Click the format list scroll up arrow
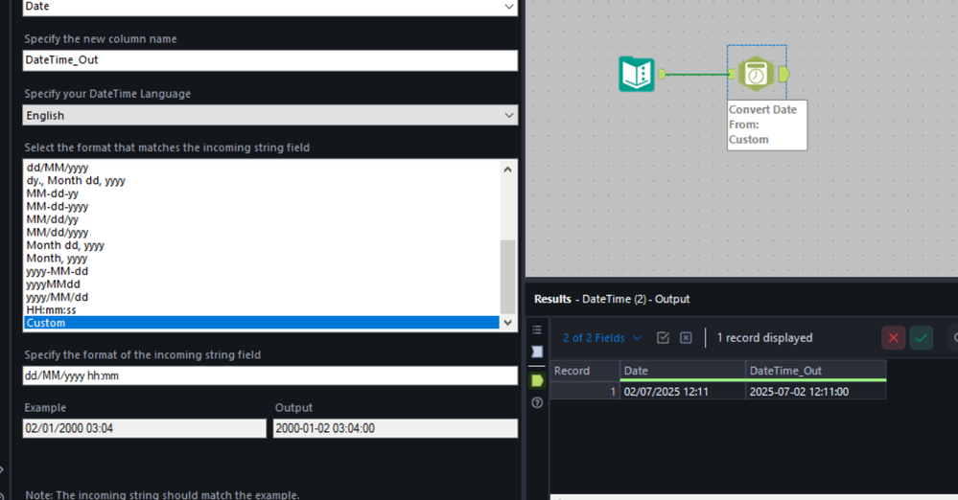This screenshot has width=958, height=500. click(x=507, y=170)
